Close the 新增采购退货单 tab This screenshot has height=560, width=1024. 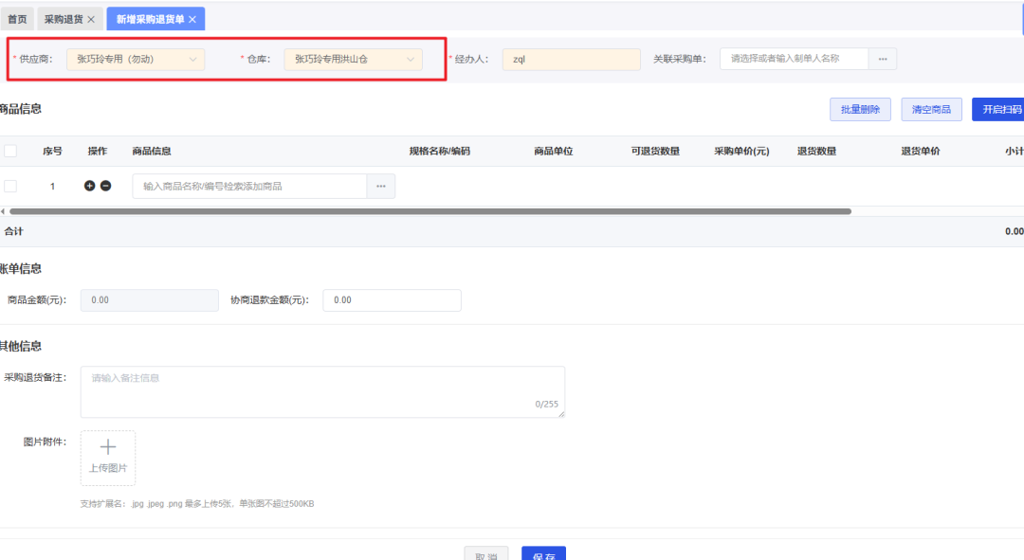(192, 18)
